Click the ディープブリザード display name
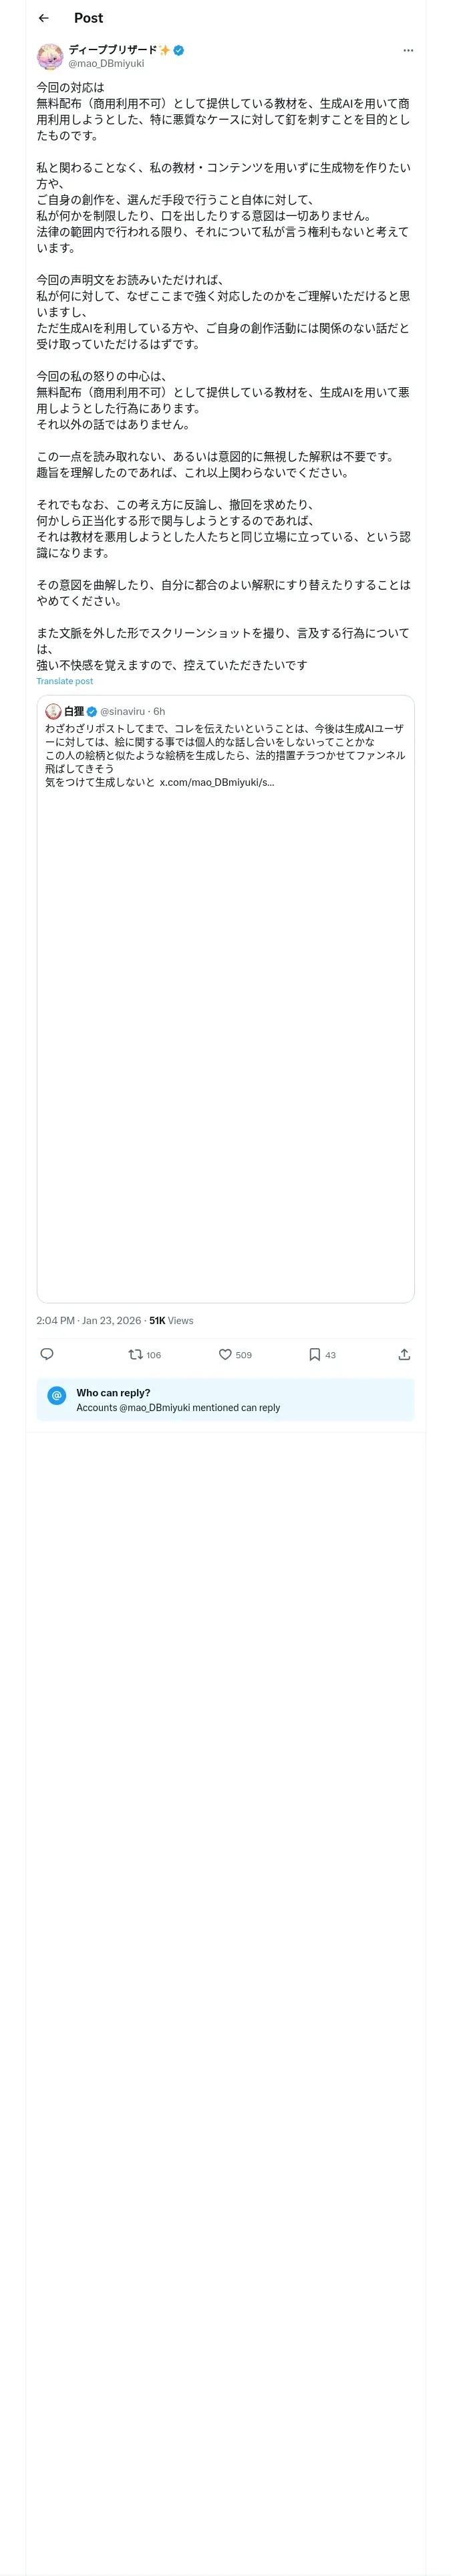 point(113,50)
